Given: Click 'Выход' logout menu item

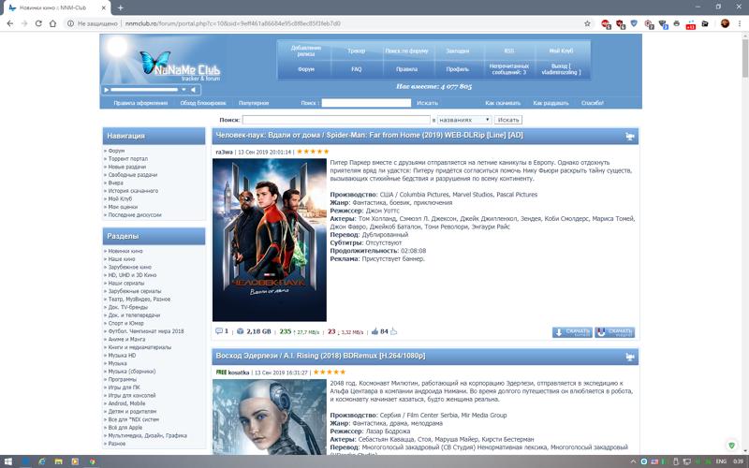Looking at the screenshot, I should point(561,69).
